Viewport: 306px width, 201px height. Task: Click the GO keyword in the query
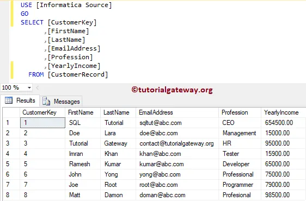pos(25,14)
